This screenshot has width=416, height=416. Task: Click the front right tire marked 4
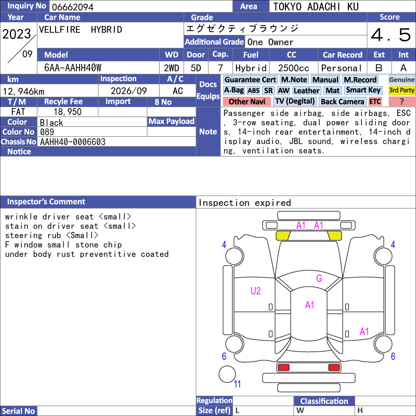pos(383,256)
